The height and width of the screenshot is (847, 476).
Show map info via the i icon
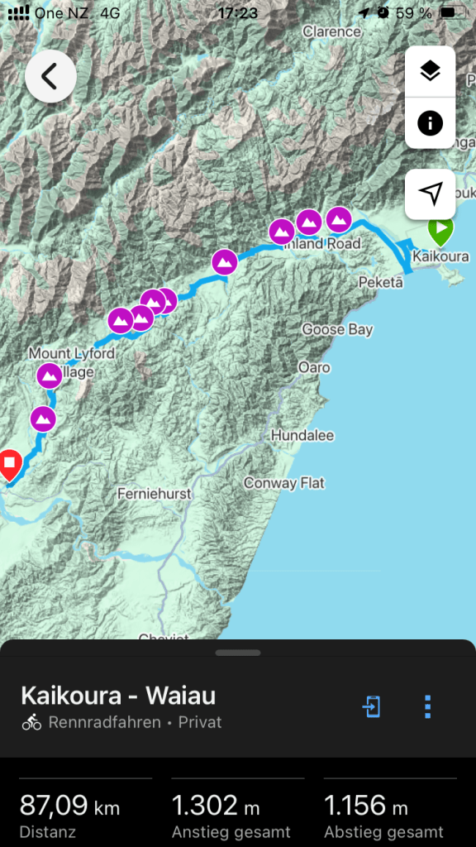click(x=430, y=123)
